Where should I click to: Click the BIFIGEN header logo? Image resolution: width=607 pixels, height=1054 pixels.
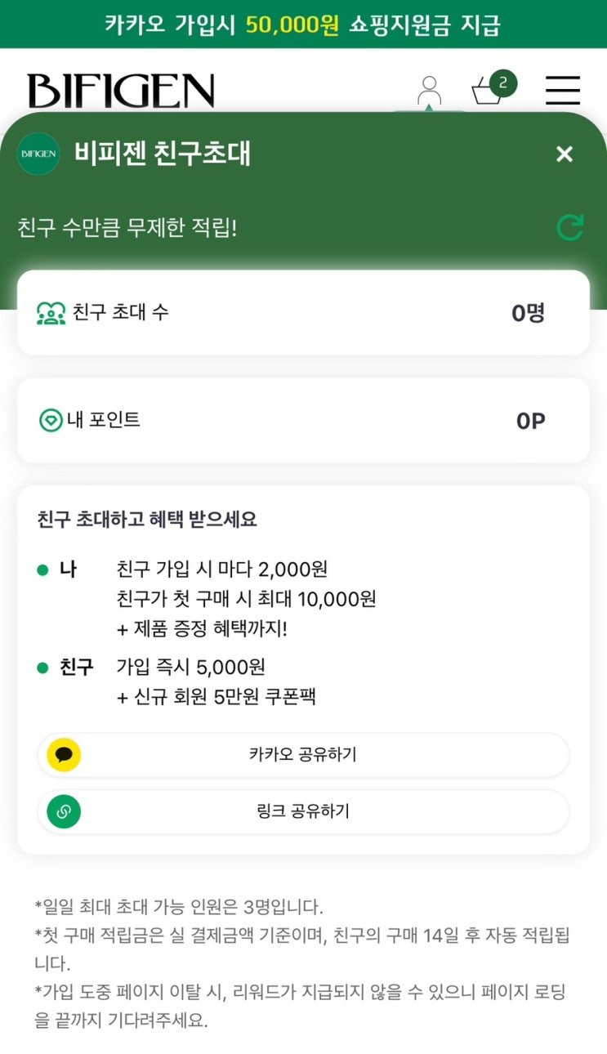pyautogui.click(x=121, y=91)
